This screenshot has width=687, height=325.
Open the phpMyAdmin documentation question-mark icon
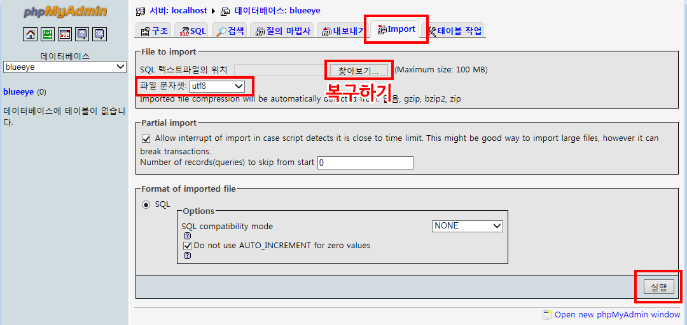click(x=82, y=34)
